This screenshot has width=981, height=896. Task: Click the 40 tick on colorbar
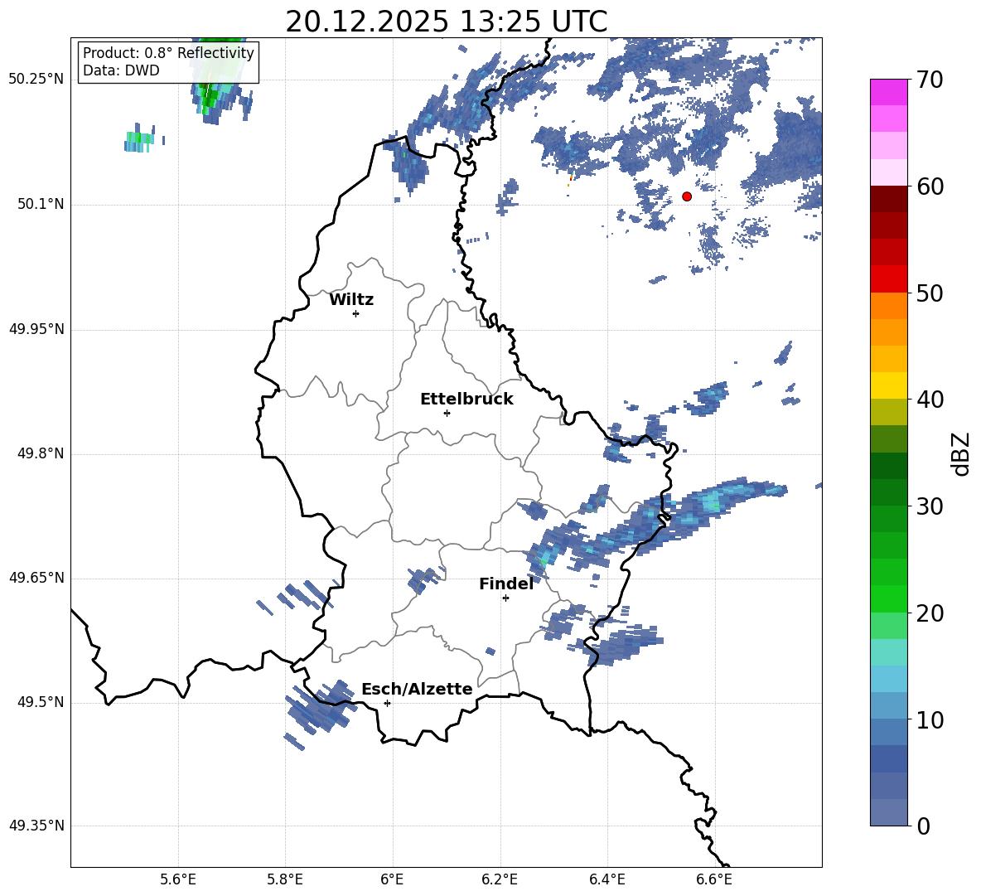pos(930,400)
